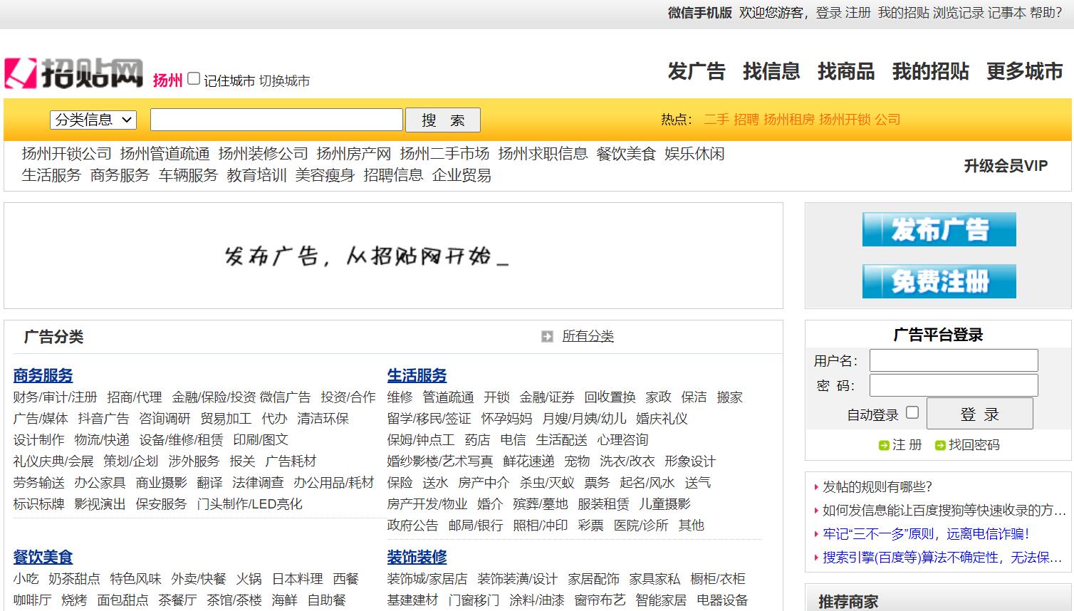Click the 扬州租房 hot keyword
Screen dimensions: 1074x611
[789, 120]
